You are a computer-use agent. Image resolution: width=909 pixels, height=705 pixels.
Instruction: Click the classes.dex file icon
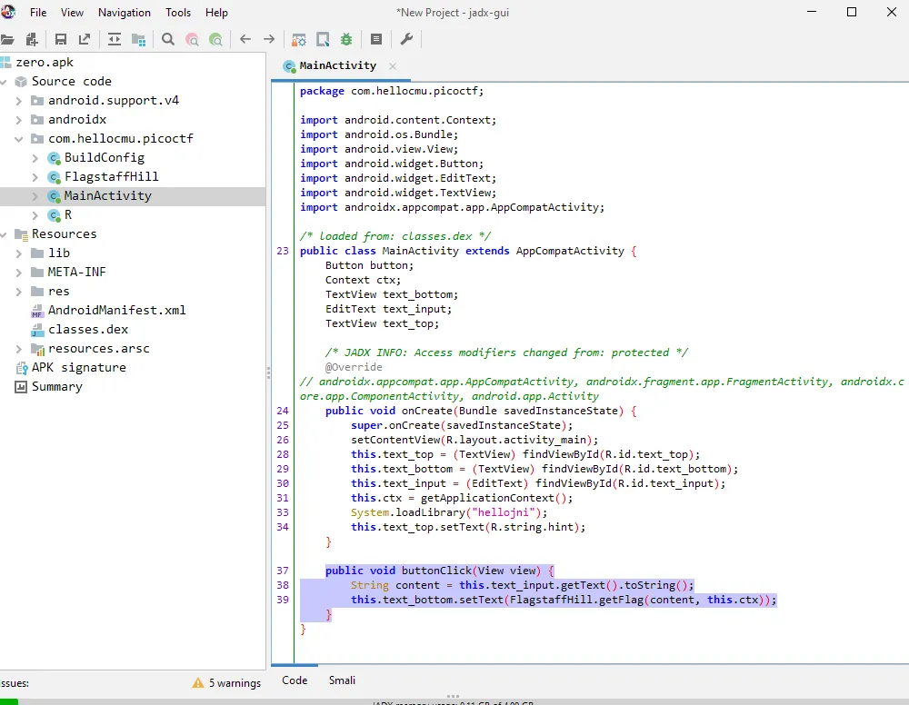[x=37, y=330]
